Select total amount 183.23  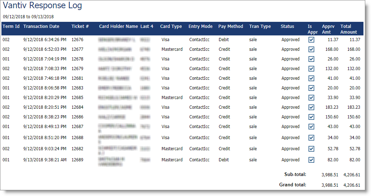(353, 107)
